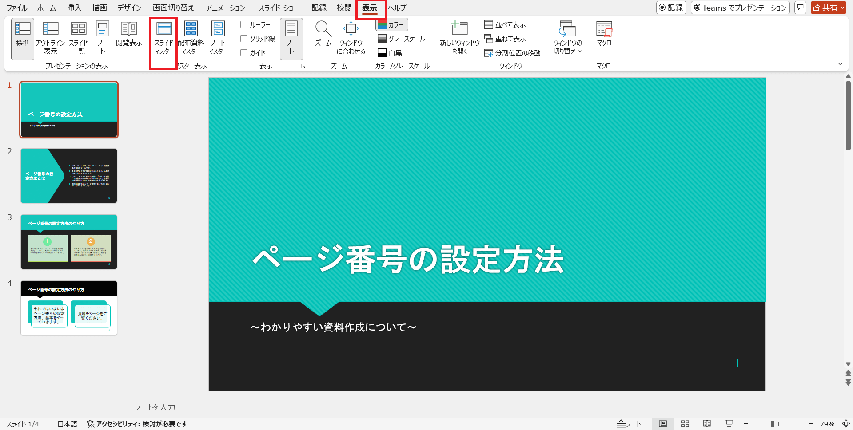Switch display to 白黒 mode
853x430 pixels.
[x=393, y=52]
